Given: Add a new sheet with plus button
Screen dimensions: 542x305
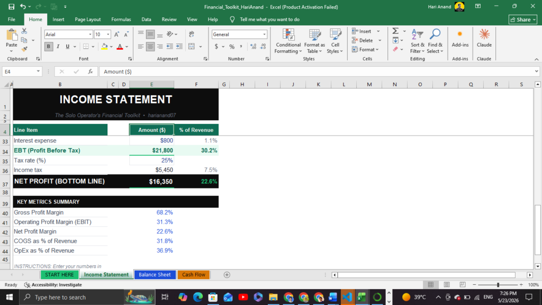Looking at the screenshot, I should click(227, 275).
